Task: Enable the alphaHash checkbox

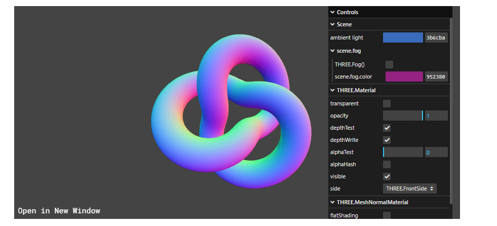Action: (387, 165)
